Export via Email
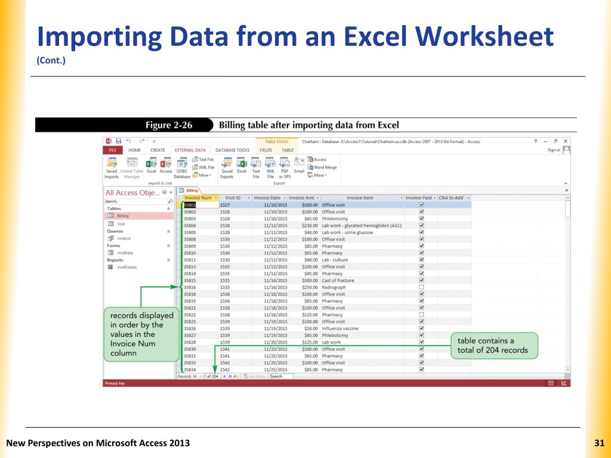The width and height of the screenshot is (611, 458). pyautogui.click(x=299, y=166)
